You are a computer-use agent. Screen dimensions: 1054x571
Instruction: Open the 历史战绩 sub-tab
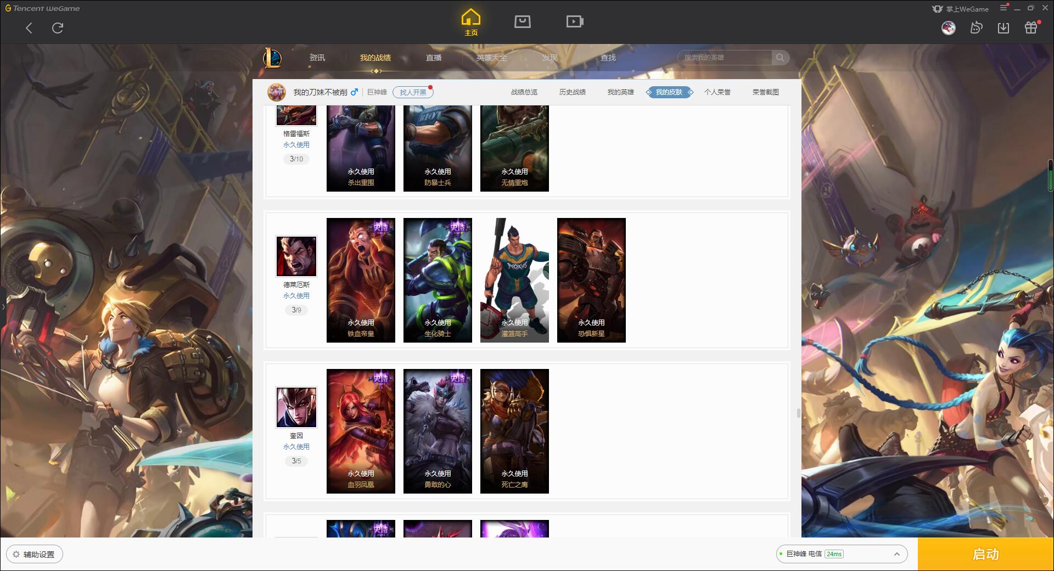(x=573, y=92)
